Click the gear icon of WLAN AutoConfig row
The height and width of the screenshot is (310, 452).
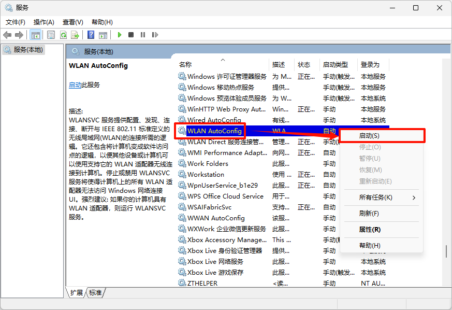click(182, 131)
